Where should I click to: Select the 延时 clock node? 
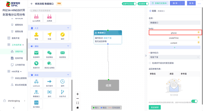coord(63,83)
